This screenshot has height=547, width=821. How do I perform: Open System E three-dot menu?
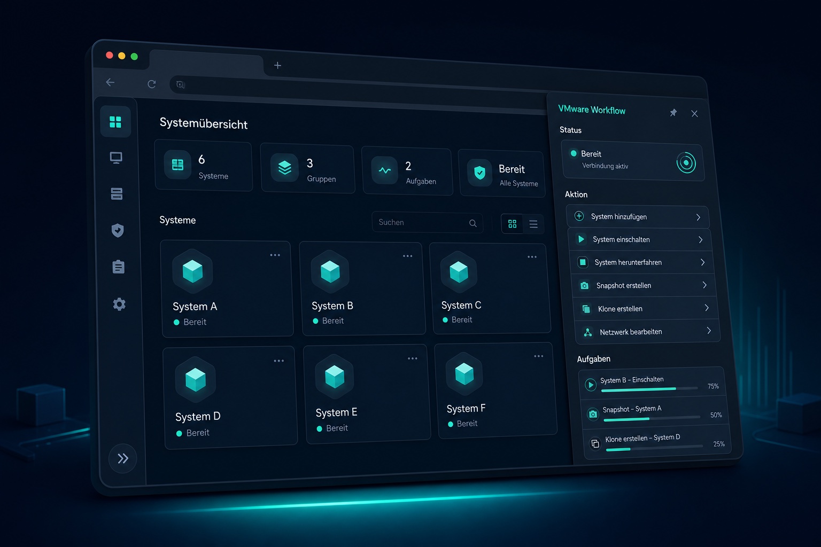pos(413,358)
